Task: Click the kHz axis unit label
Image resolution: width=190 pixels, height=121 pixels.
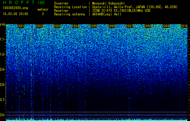Action: (x=3, y=25)
